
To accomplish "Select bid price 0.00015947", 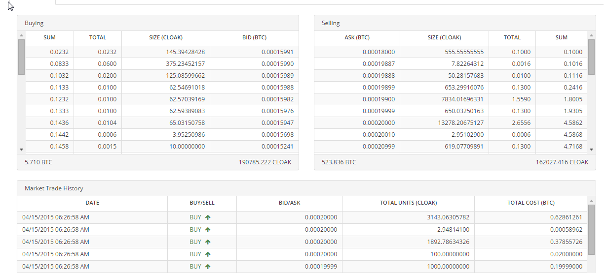I will 277,122.
